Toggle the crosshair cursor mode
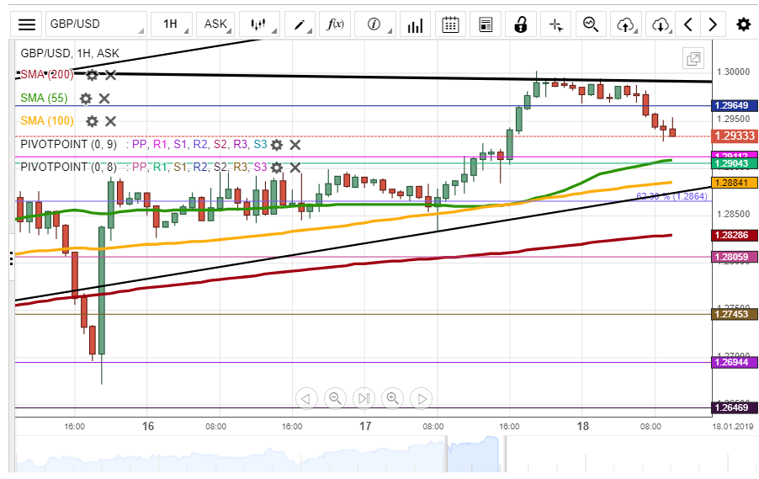This screenshot has height=479, width=759. tap(555, 24)
